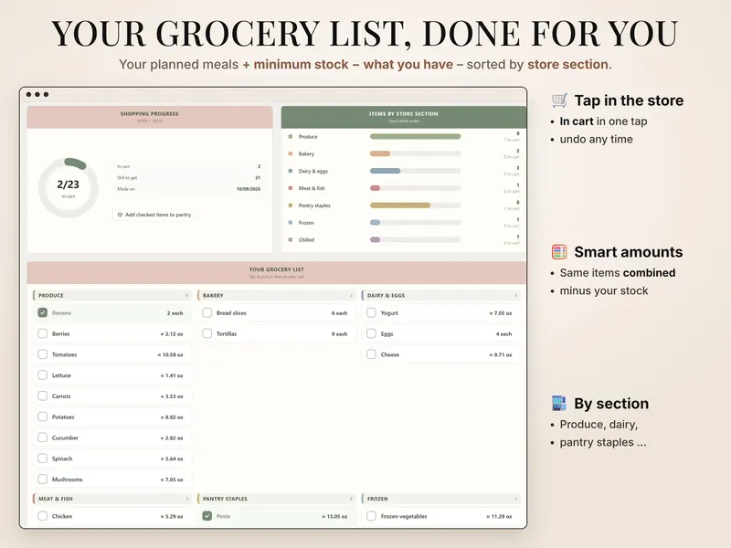
Task: Click the '4 each' Eggs amount
Action: point(504,334)
